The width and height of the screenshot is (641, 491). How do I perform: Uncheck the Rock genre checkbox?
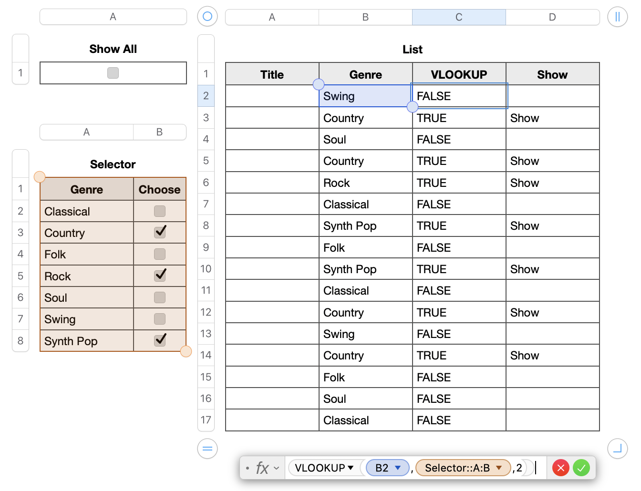160,276
